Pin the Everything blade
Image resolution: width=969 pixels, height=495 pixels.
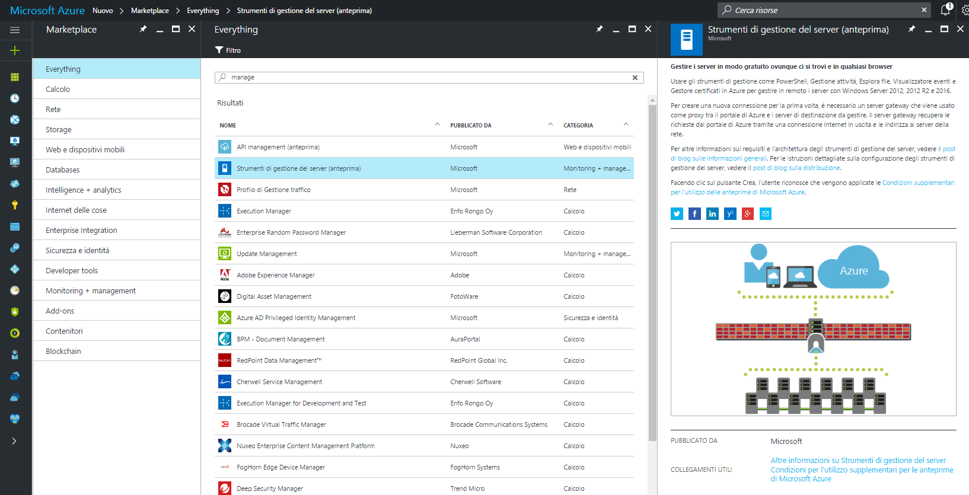click(x=600, y=29)
